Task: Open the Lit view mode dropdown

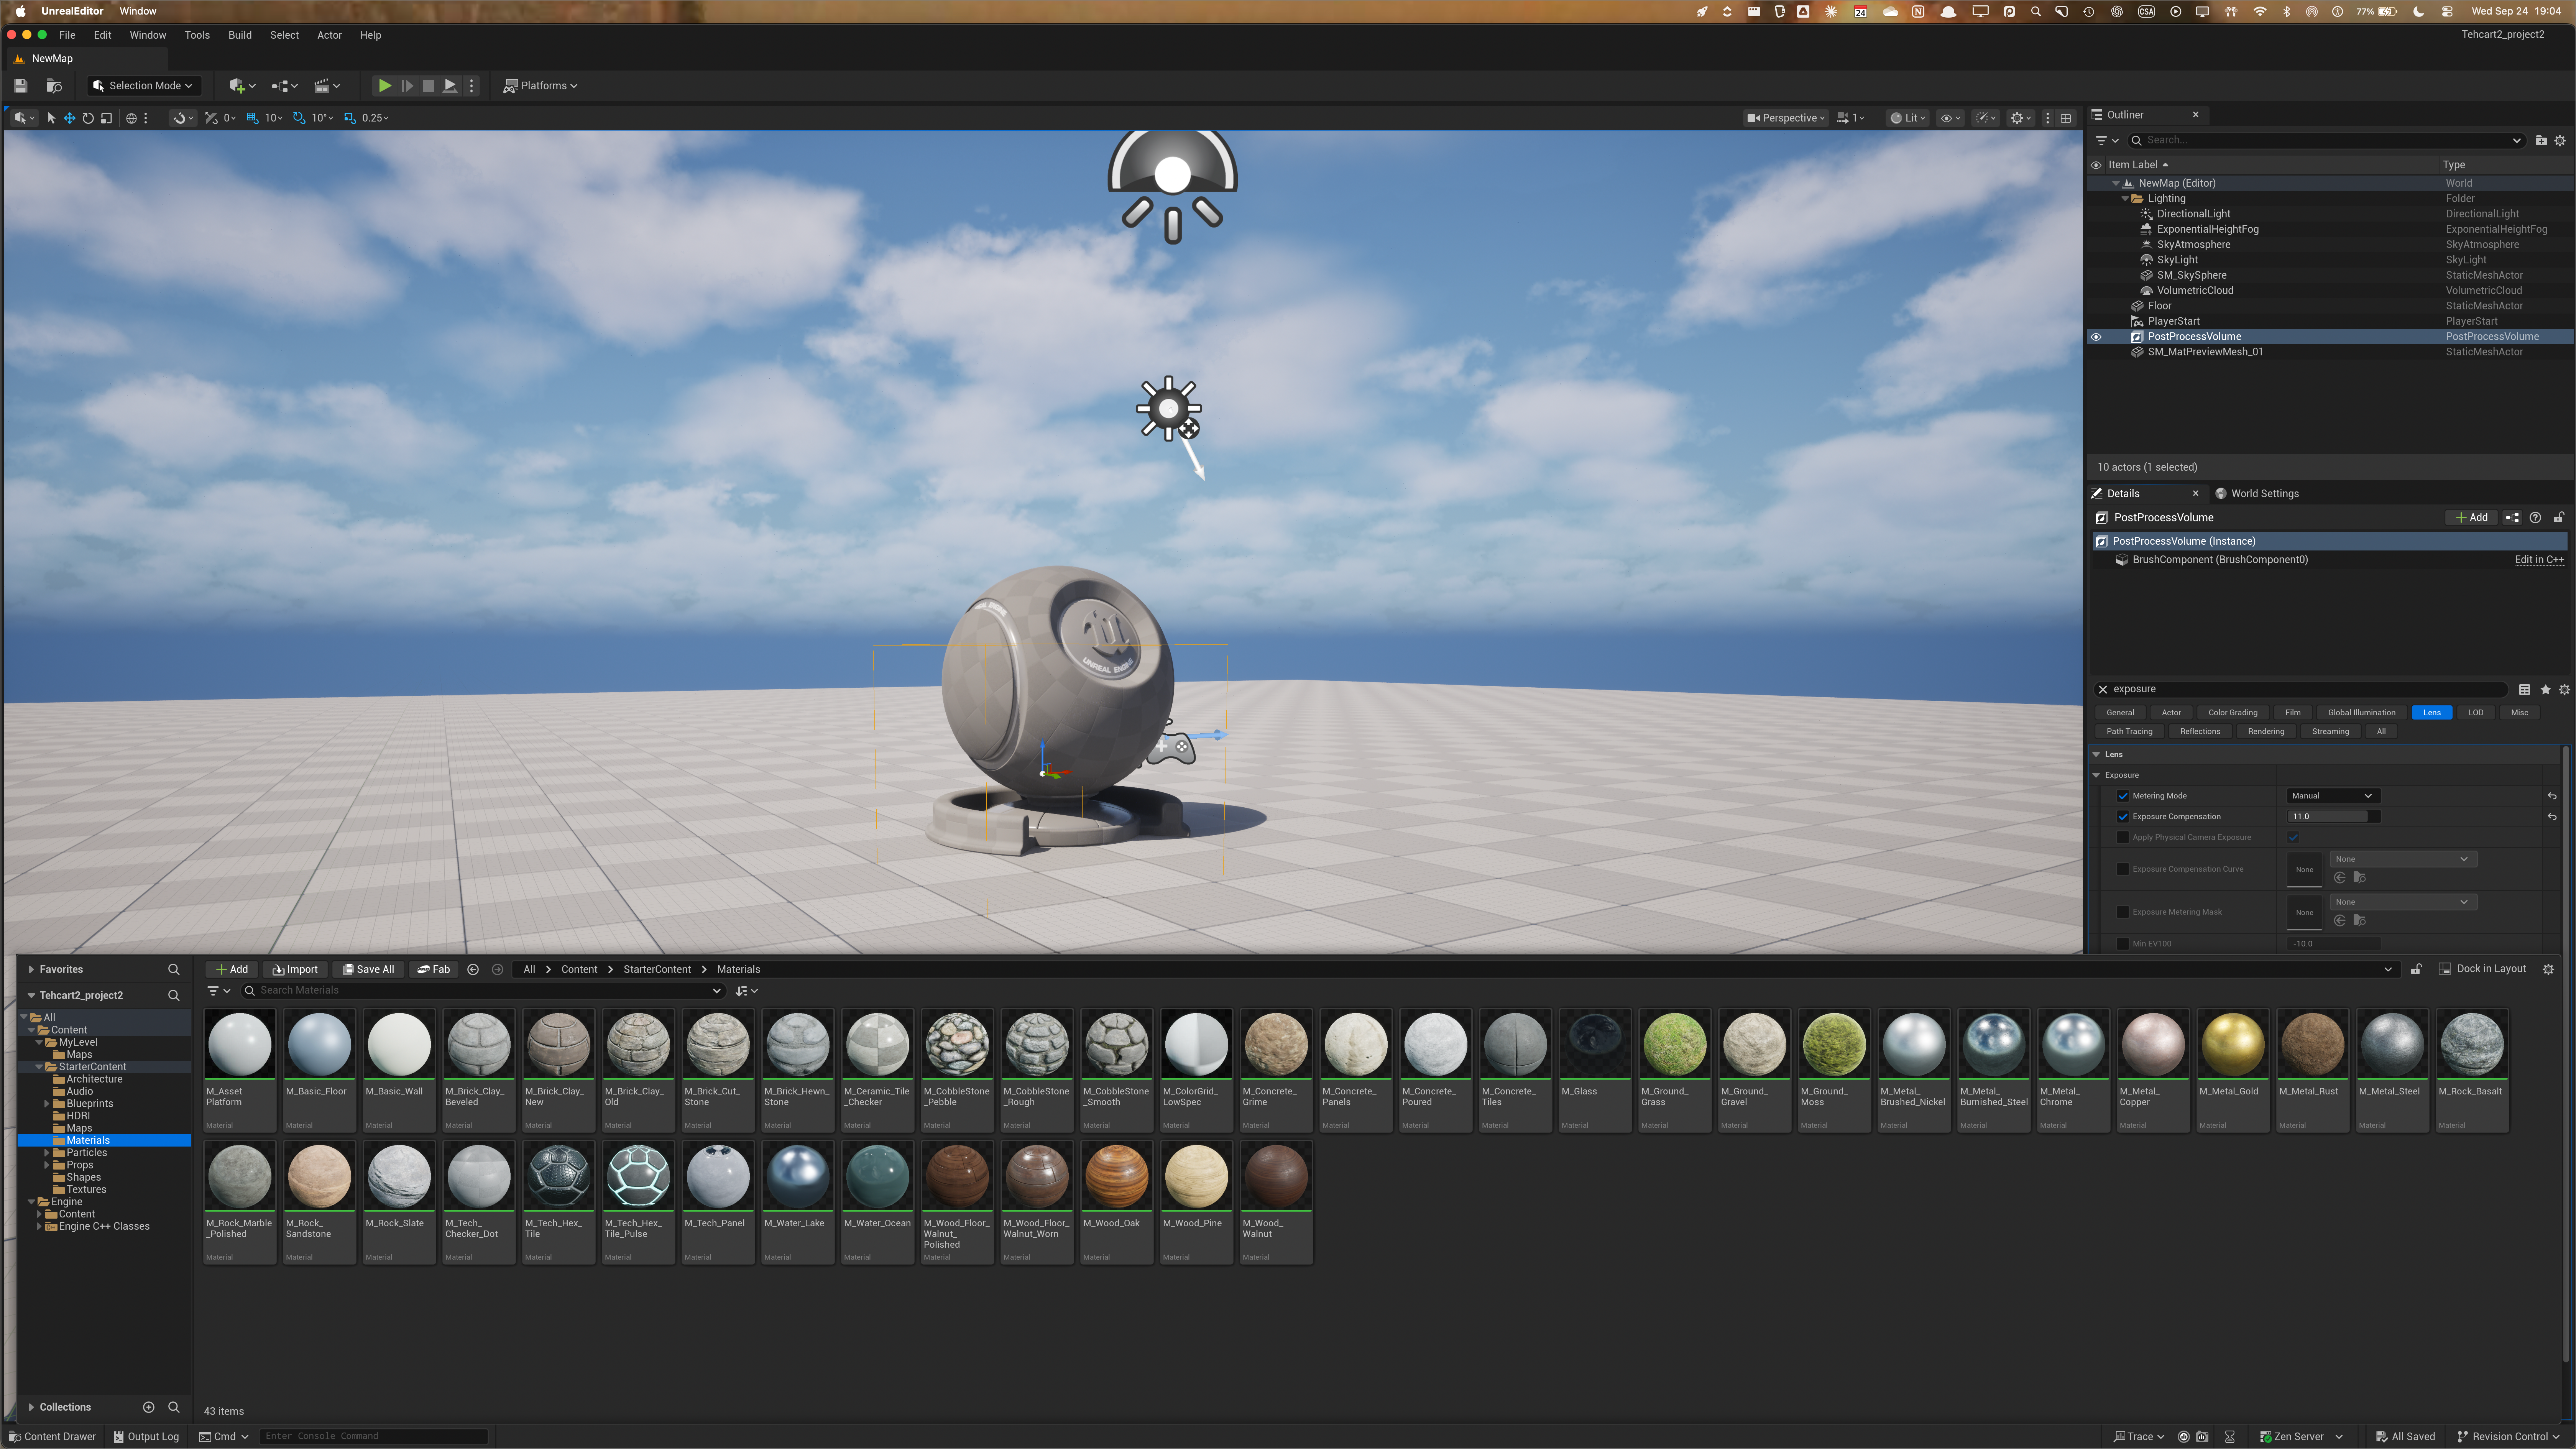Action: [1908, 118]
